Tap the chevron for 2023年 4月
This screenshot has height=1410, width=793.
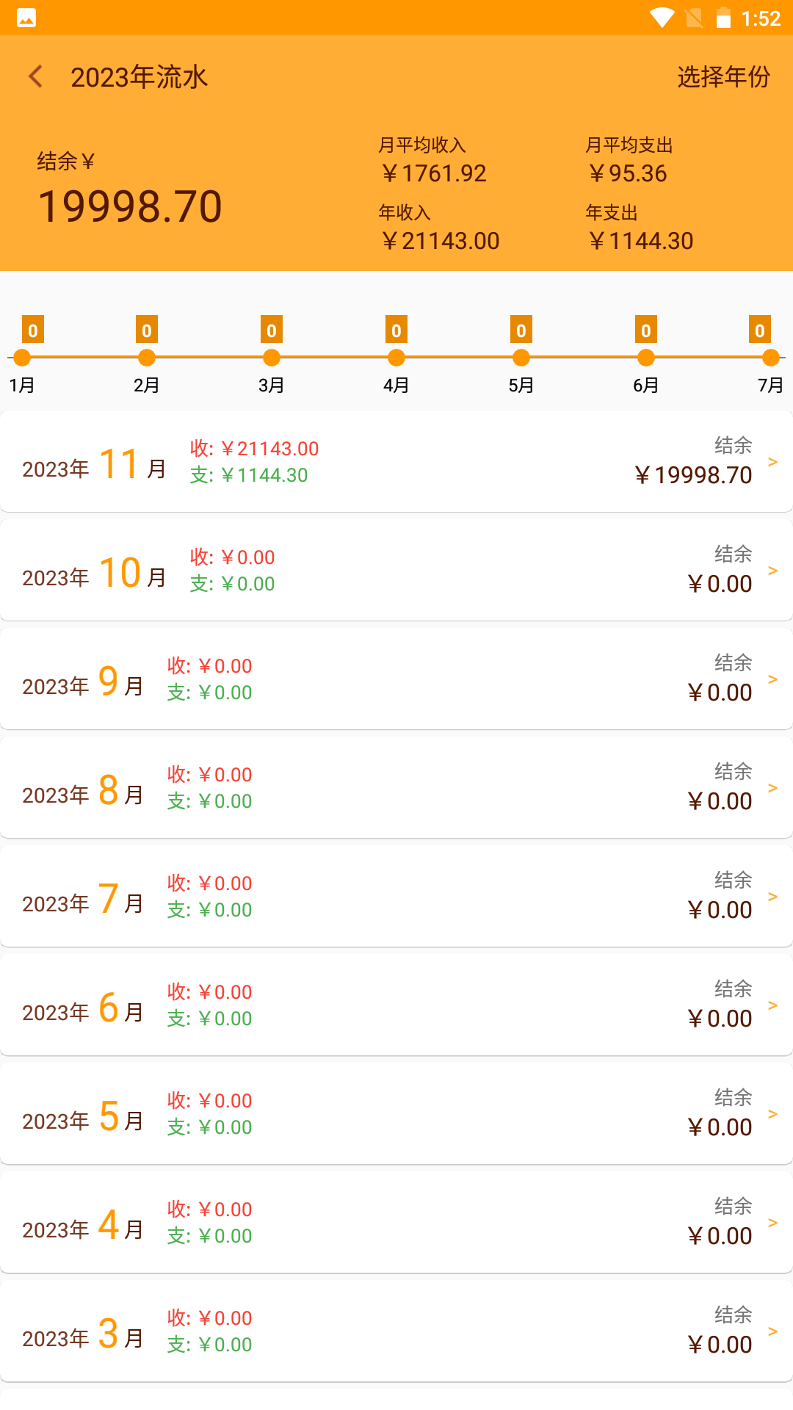pos(772,1223)
